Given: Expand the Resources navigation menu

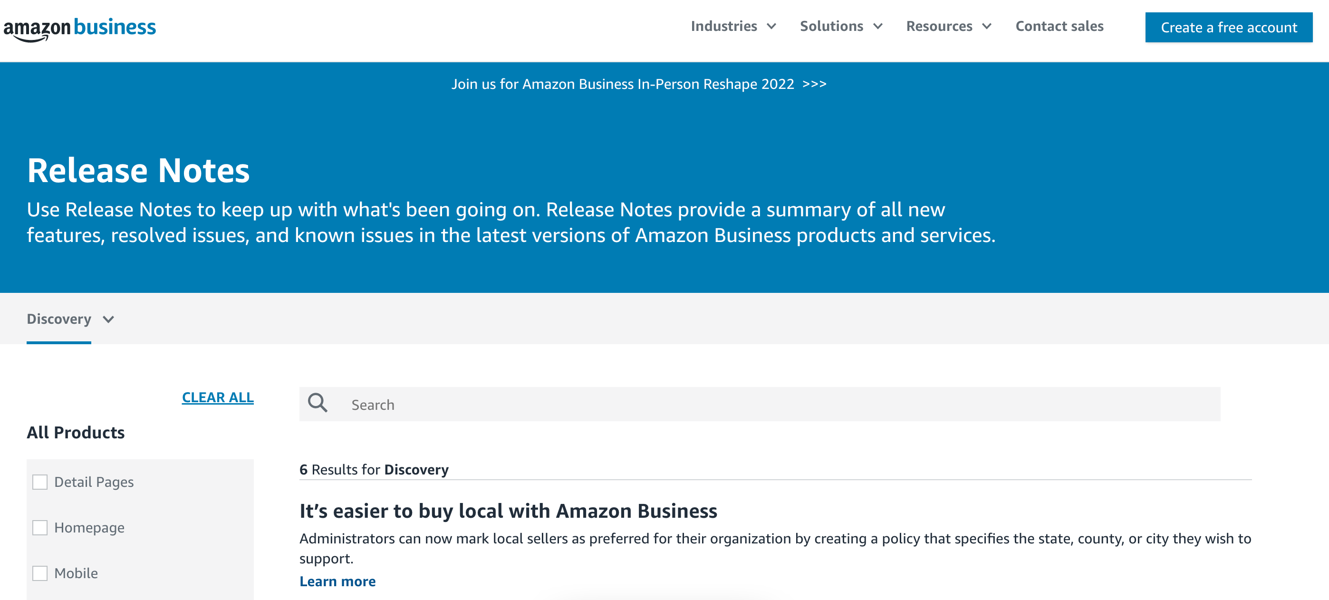Looking at the screenshot, I should point(948,26).
